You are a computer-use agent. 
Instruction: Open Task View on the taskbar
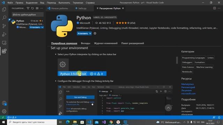coord(60,122)
